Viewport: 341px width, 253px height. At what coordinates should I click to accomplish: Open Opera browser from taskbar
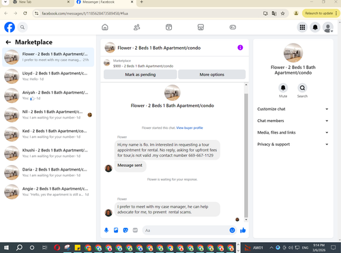(57, 248)
